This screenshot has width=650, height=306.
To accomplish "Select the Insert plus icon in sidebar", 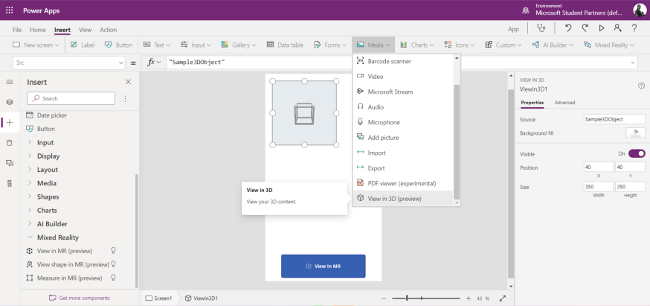I will (10, 123).
